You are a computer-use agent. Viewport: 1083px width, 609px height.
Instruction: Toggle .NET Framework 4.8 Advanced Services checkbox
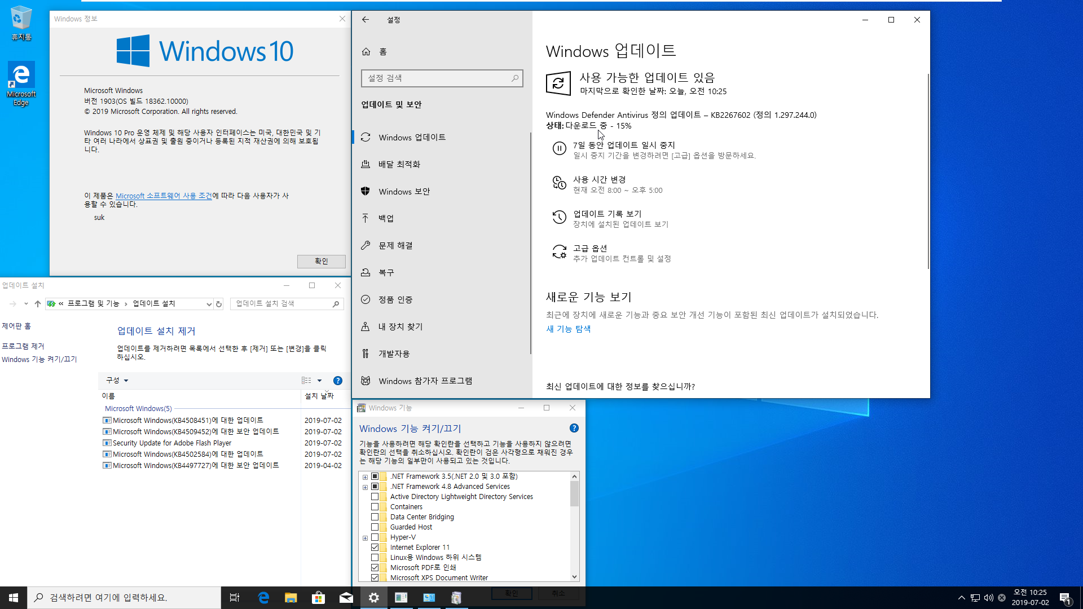tap(375, 487)
